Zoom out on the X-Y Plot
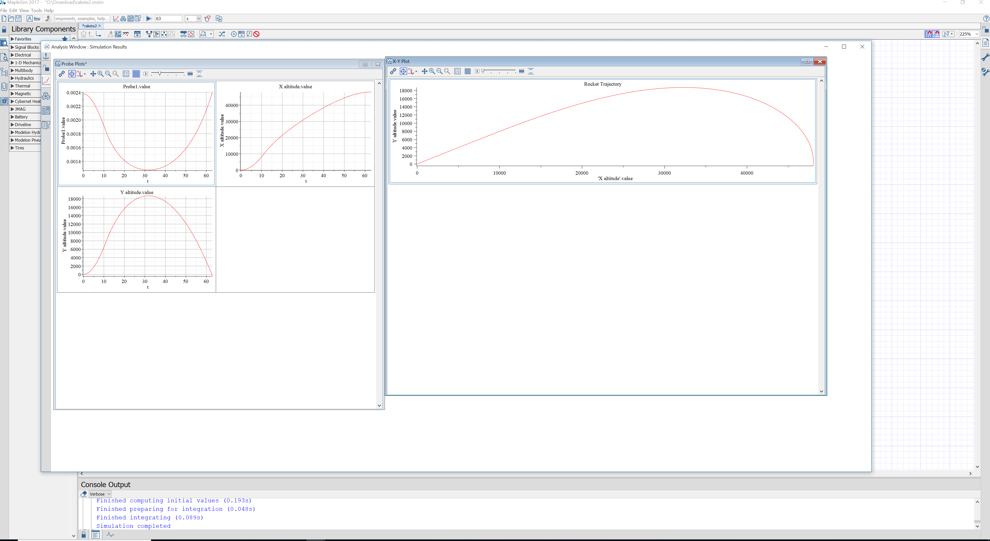990x541 pixels. tap(440, 71)
